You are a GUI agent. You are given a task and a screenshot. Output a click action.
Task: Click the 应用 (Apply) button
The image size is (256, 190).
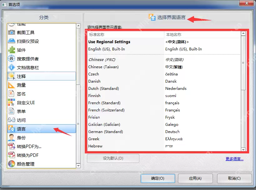(x=195, y=178)
